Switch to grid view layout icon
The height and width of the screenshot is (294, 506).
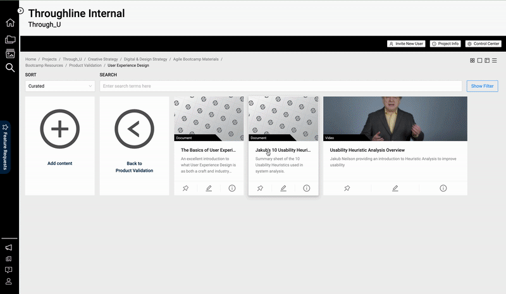(472, 60)
